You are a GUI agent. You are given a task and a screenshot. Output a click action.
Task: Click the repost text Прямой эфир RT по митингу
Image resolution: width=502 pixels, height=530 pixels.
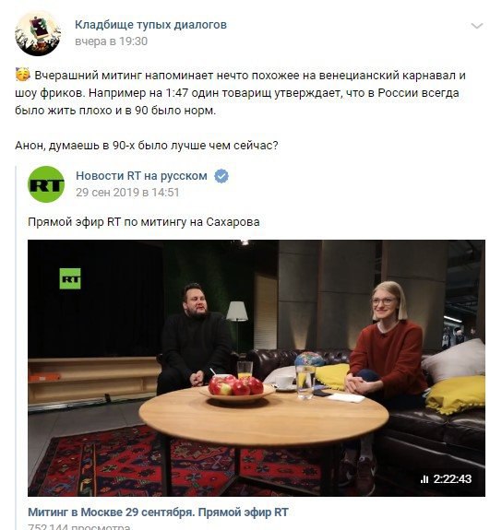point(144,222)
